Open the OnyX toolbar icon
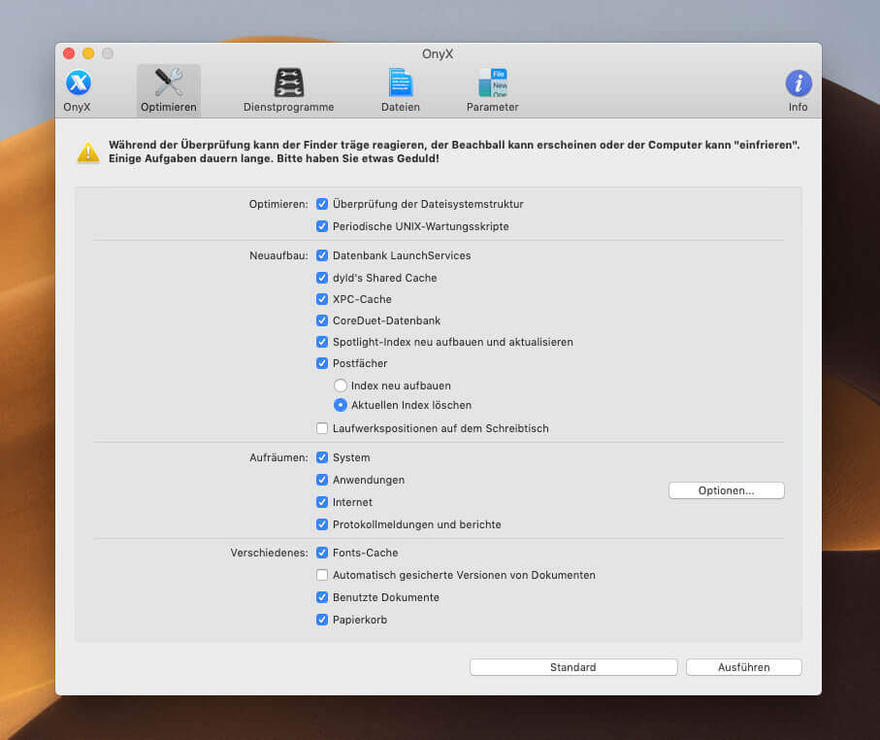This screenshot has height=740, width=880. [78, 84]
